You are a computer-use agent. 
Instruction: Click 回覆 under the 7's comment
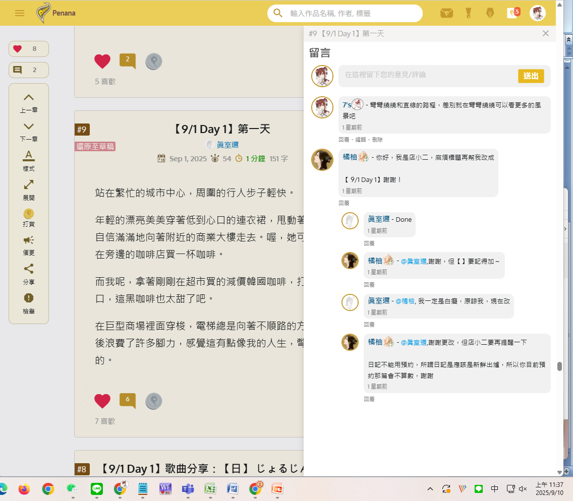pos(344,140)
